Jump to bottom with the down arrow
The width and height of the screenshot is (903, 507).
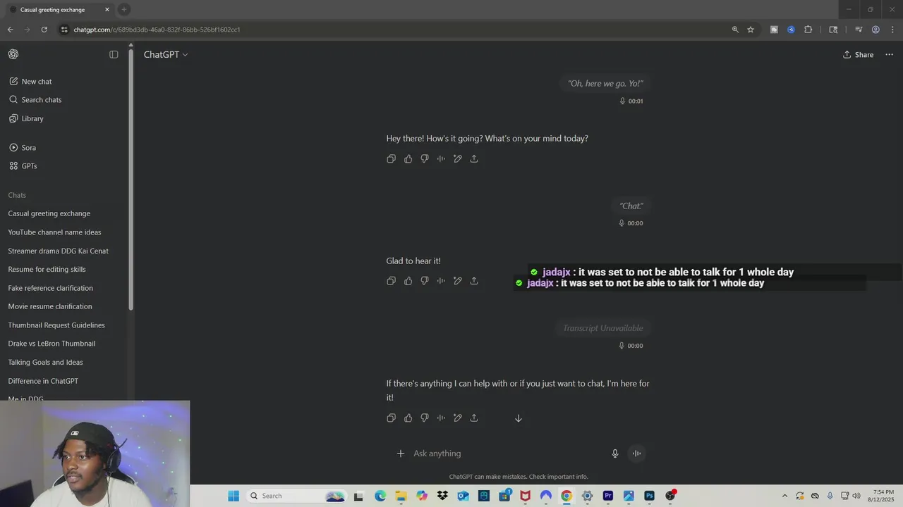tap(519, 418)
